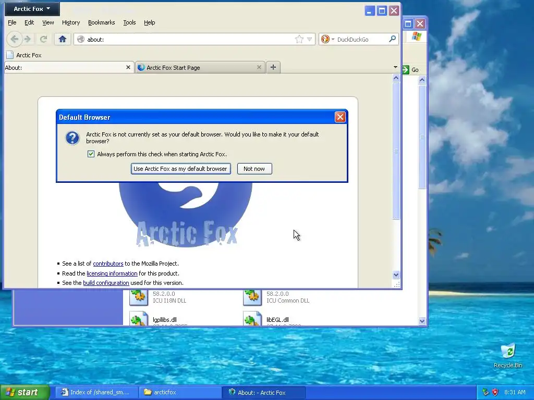The height and width of the screenshot is (400, 534).
Task: Switch to Index of /shared_sm taskbar item
Action: 96,392
